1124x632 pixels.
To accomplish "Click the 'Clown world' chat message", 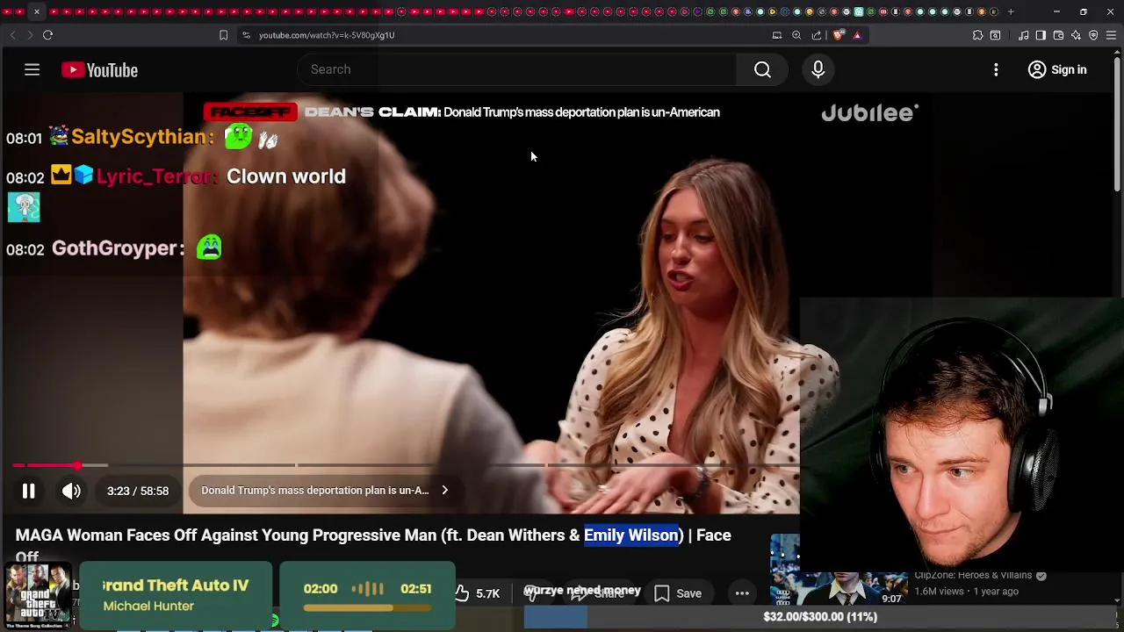I will point(286,176).
